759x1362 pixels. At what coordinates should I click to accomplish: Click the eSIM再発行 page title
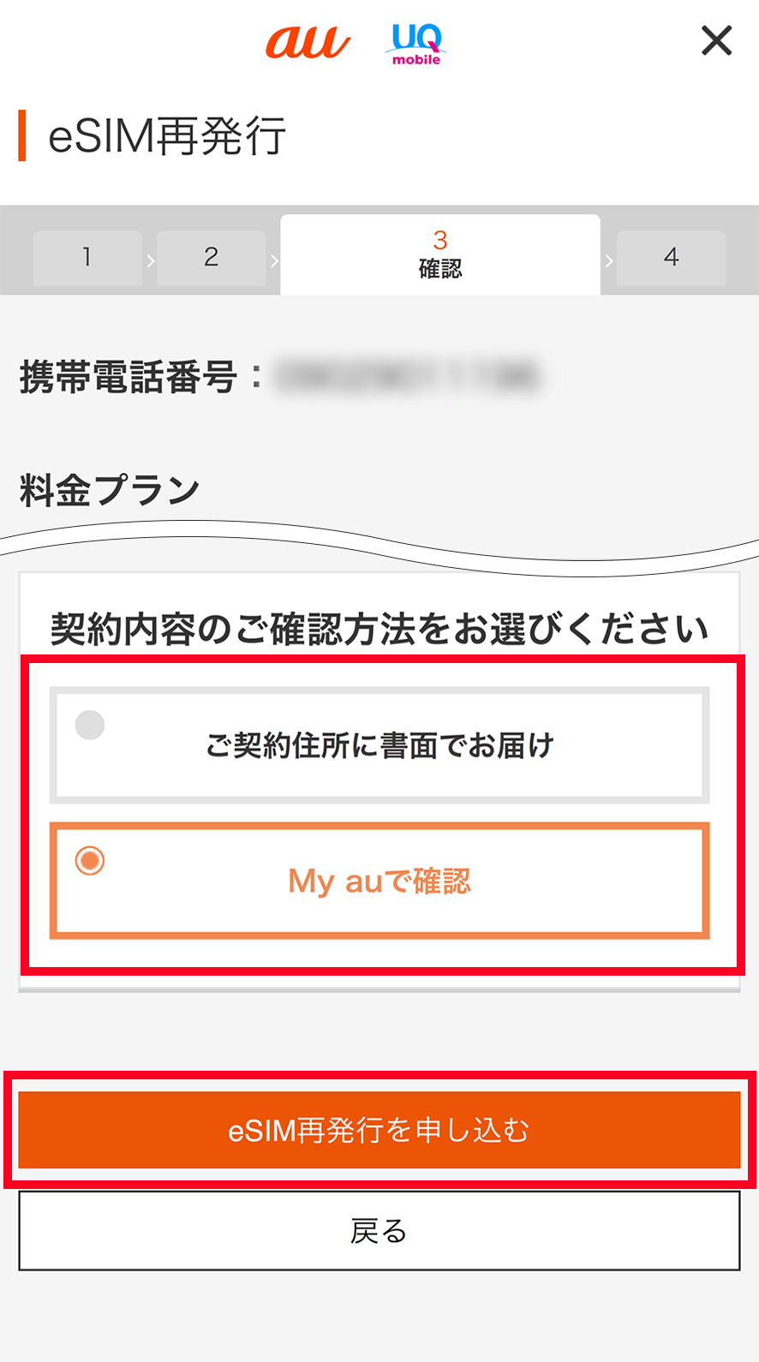(167, 136)
